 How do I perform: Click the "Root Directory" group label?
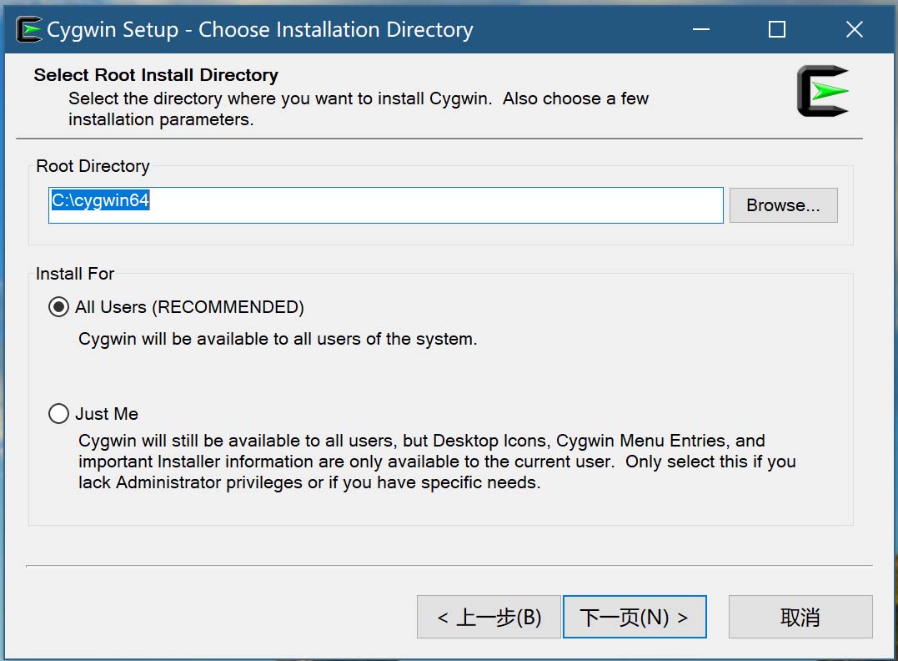[93, 166]
